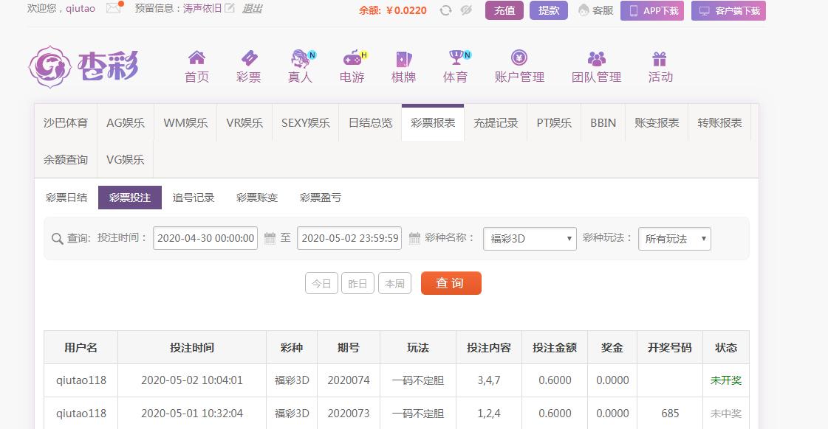Click the 退出 logout link

click(252, 9)
